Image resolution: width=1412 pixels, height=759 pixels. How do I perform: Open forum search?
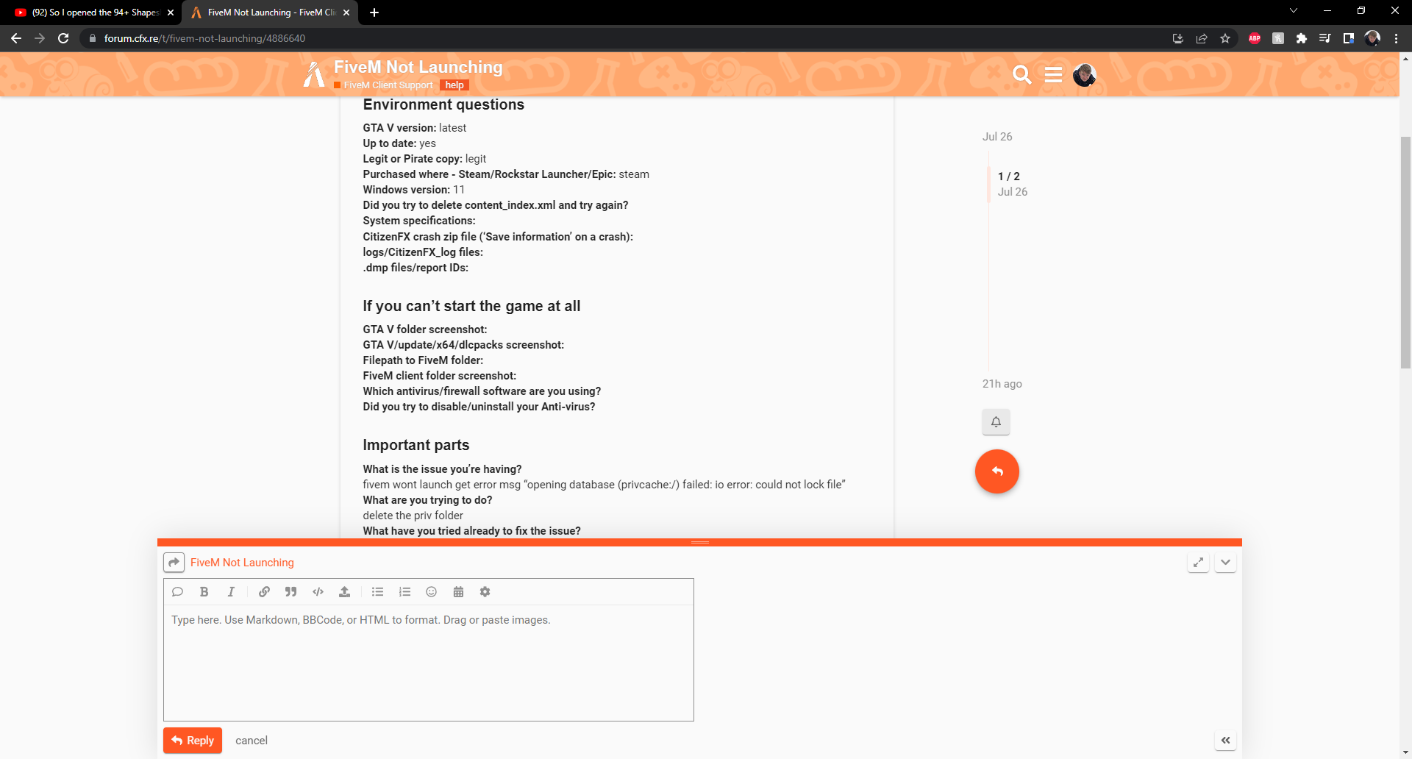[1022, 74]
